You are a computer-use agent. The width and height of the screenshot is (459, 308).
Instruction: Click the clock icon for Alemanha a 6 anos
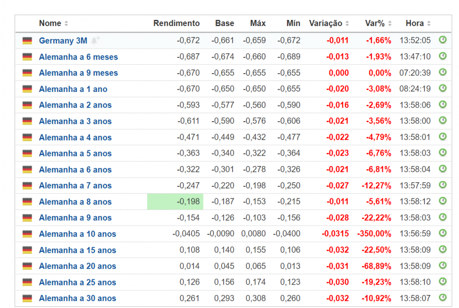tap(443, 169)
